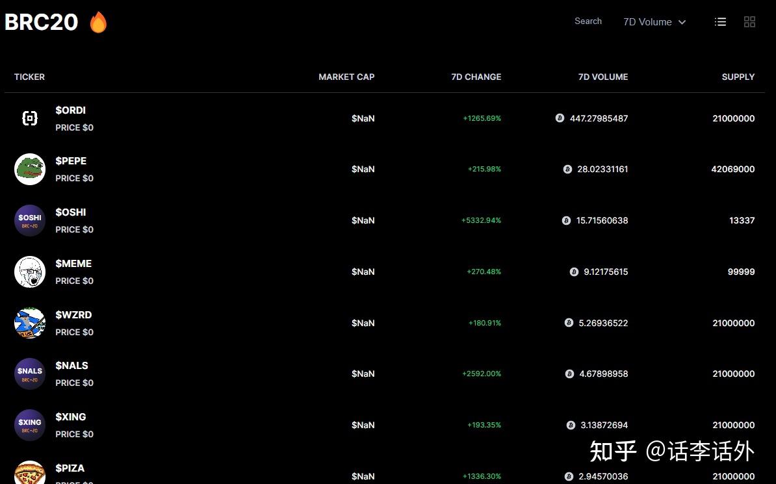The height and width of the screenshot is (484, 776).
Task: Sort by the MARKET CAP column header
Action: [346, 77]
